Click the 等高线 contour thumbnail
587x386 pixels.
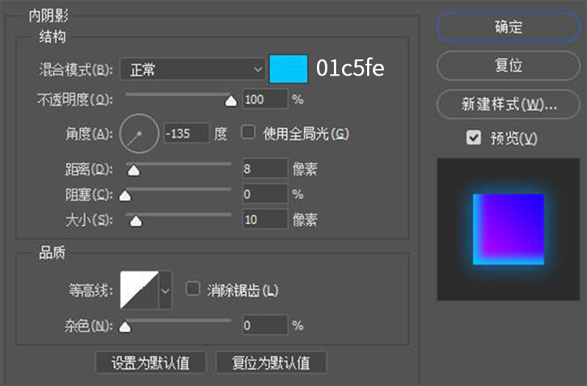click(139, 291)
